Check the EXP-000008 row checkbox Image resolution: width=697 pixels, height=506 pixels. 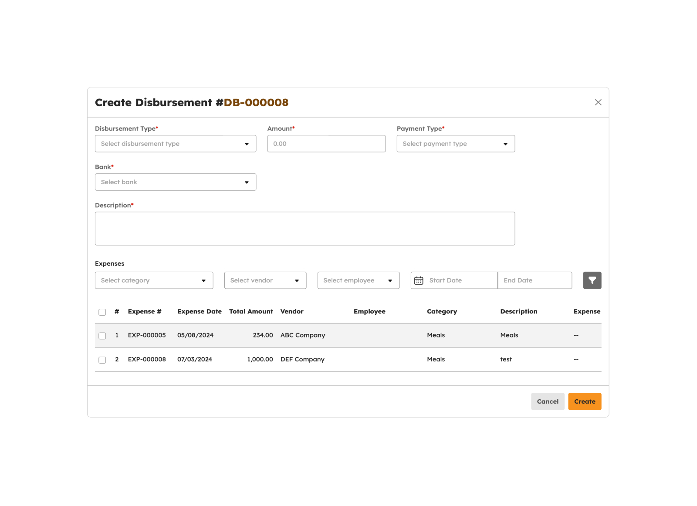[x=102, y=360]
